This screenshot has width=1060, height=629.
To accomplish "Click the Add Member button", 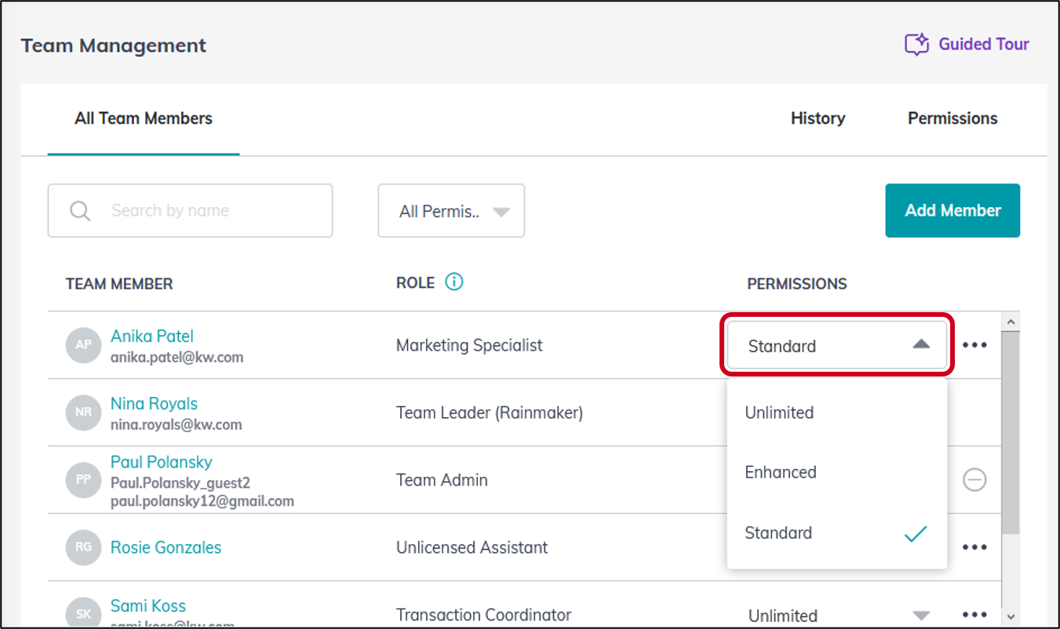I will [952, 210].
